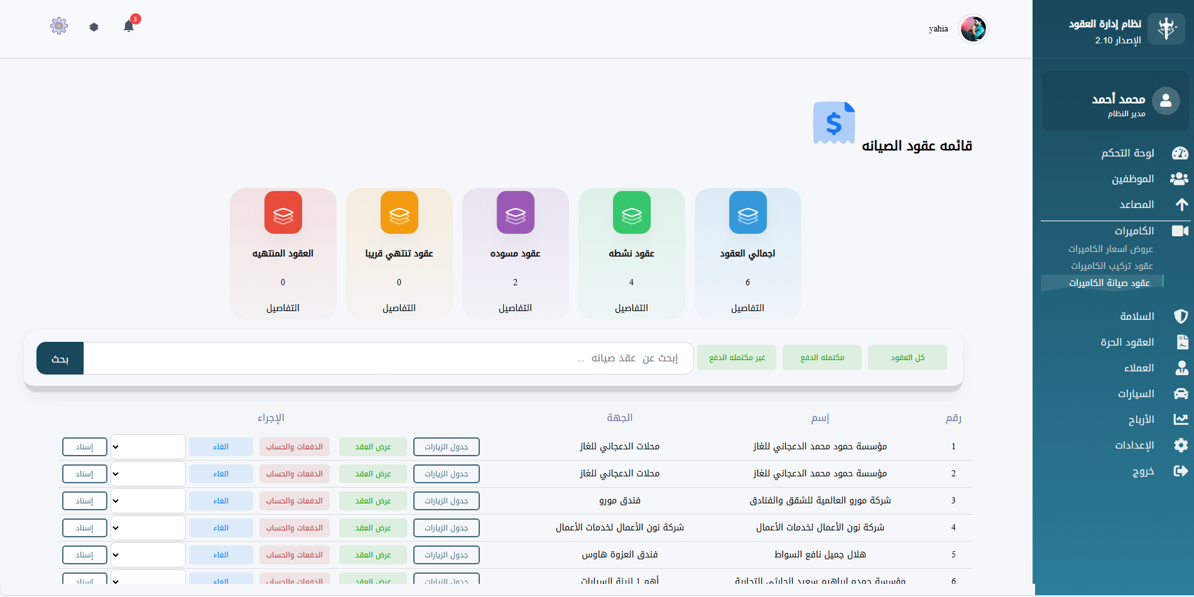This screenshot has width=1194, height=597.
Task: Click جدول الزيارات on the first contract row
Action: pos(446,446)
